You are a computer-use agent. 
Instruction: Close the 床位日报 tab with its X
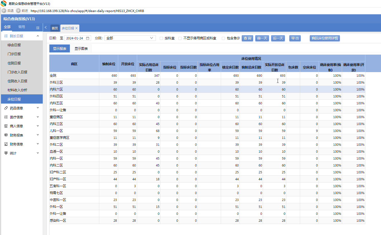pos(77,28)
